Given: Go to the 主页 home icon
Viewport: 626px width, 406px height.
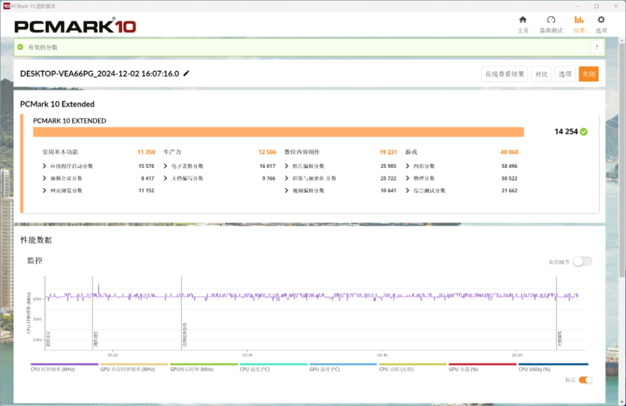Looking at the screenshot, I should [523, 20].
